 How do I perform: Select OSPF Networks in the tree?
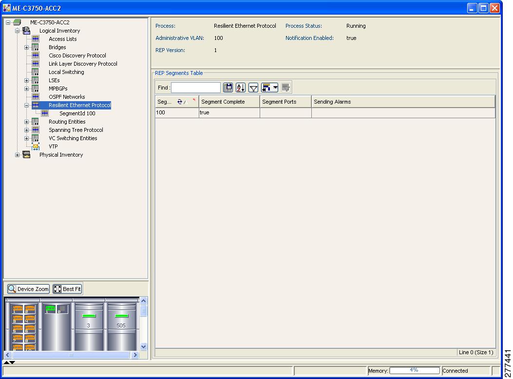coord(67,97)
